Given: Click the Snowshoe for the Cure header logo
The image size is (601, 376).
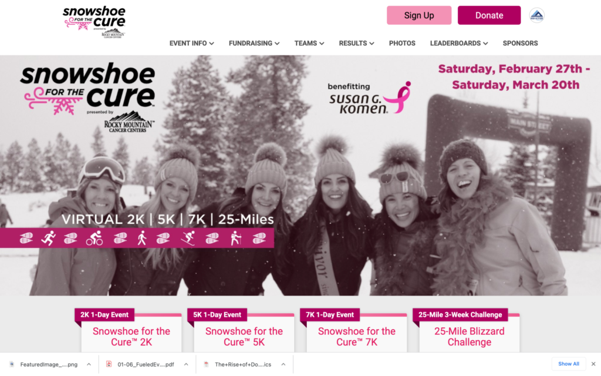Looking at the screenshot, I should pos(94,22).
